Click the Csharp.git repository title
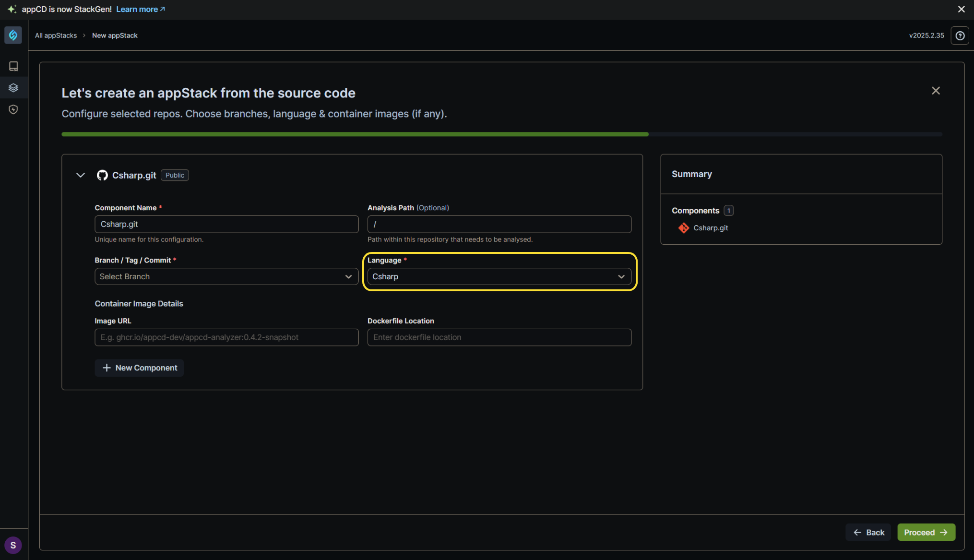Screen dimensions: 974x560 click(134, 175)
